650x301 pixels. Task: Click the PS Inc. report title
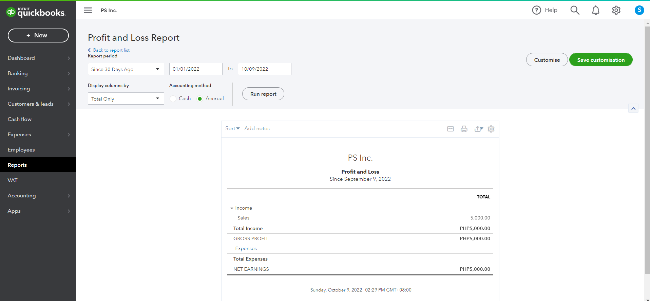click(x=360, y=158)
